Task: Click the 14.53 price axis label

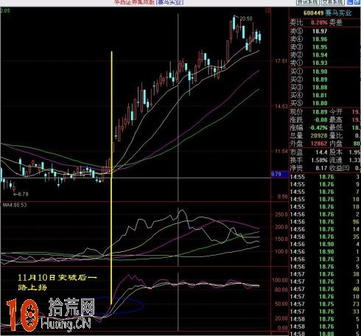Action: [x=281, y=106]
